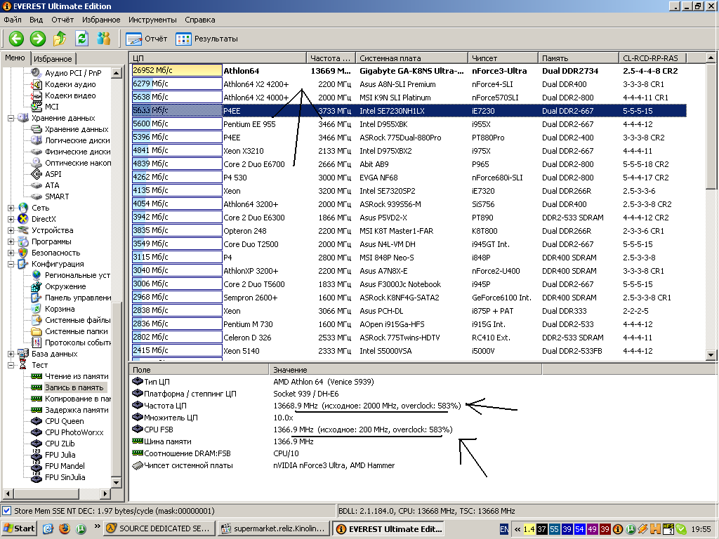Expand the DirectX tree node
Screen dimensions: 719x539
(11, 219)
